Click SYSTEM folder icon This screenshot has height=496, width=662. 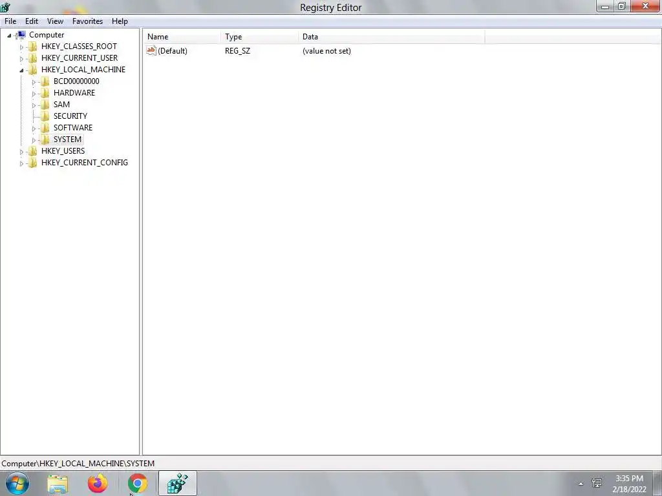click(45, 139)
